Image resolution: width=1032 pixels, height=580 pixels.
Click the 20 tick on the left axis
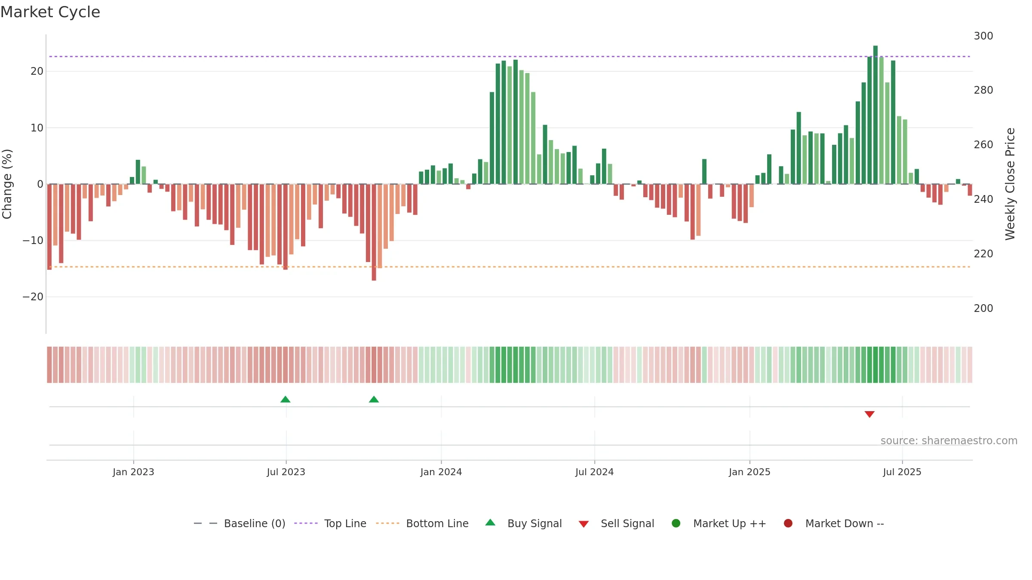point(37,71)
